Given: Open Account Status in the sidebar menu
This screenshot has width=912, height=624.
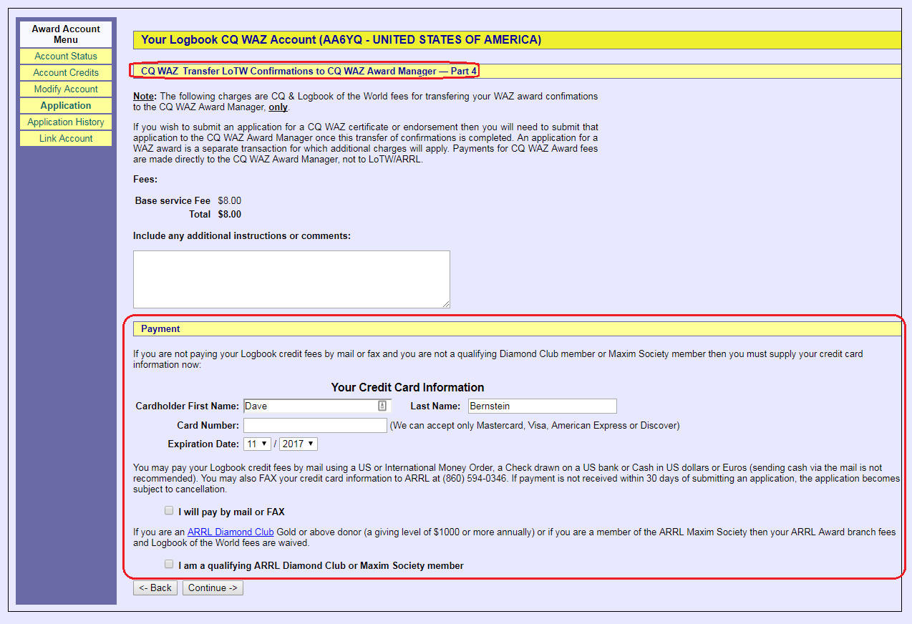Looking at the screenshot, I should point(66,56).
